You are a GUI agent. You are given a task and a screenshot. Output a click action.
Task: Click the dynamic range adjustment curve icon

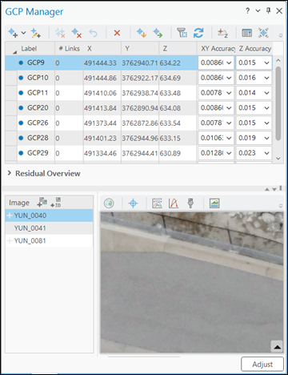tap(174, 204)
